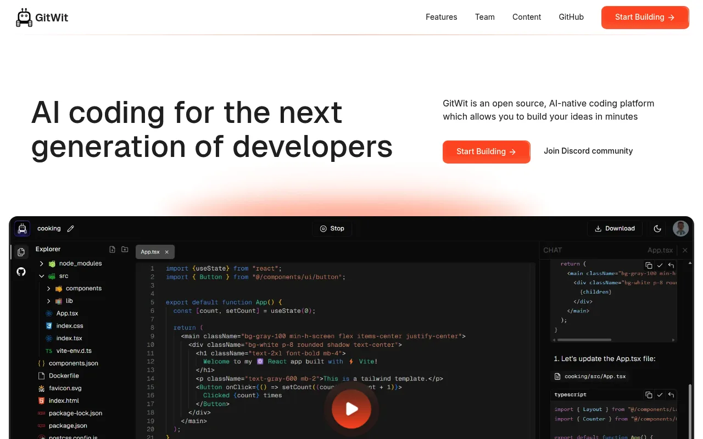This screenshot has width=703, height=439.
Task: Follow the Join Discord community link
Action: click(x=588, y=151)
